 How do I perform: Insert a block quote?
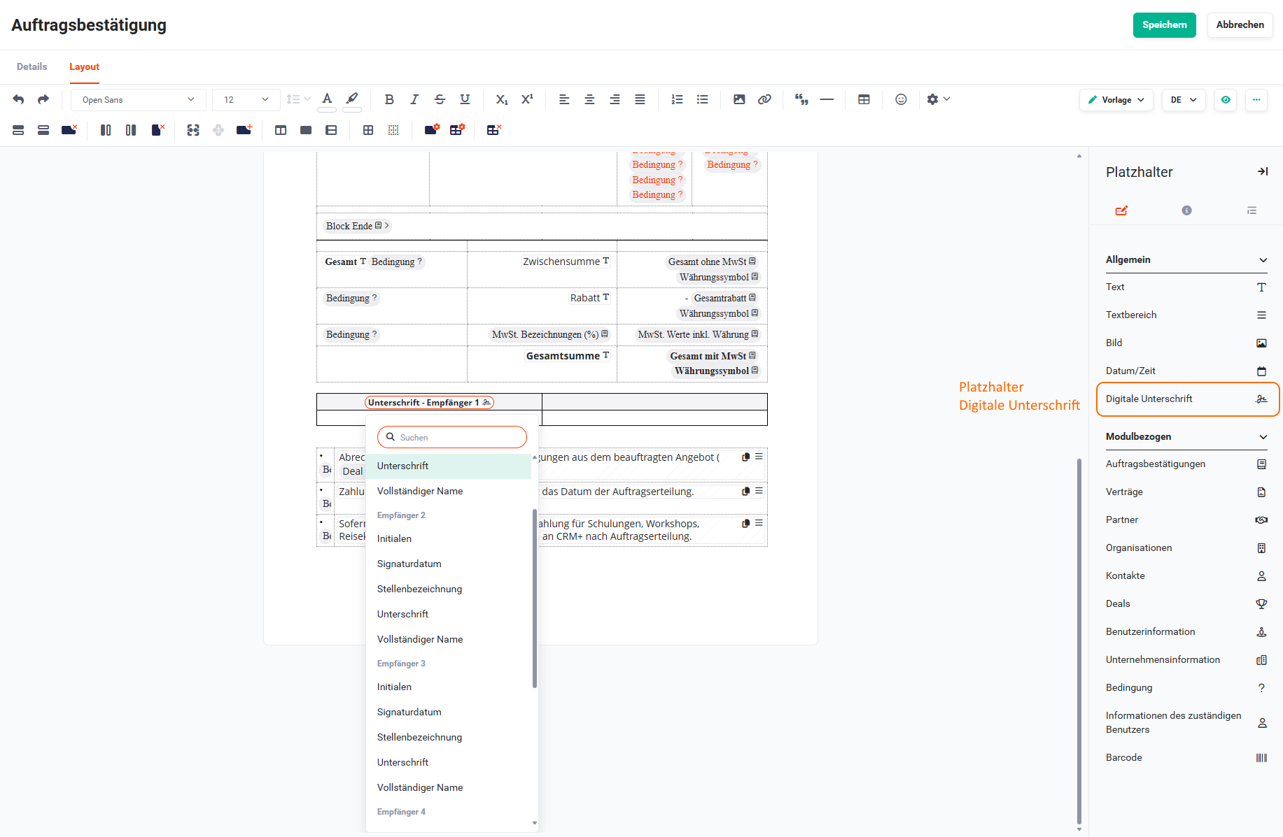801,99
